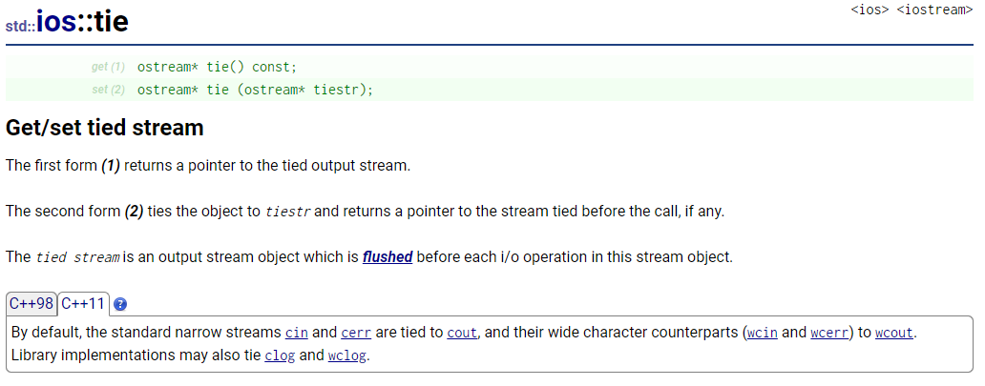Click the Get/set tied stream heading

point(105,127)
